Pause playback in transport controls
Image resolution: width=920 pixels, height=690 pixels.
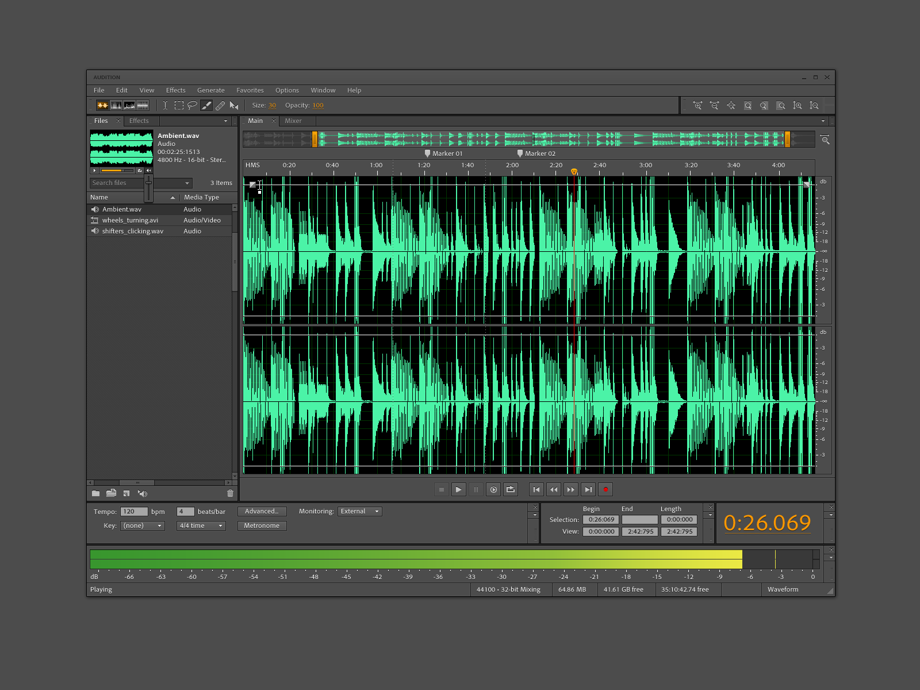click(x=476, y=490)
